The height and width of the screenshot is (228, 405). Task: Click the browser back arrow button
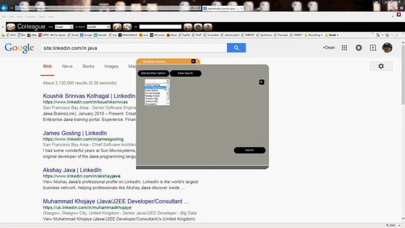pyautogui.click(x=4, y=8)
